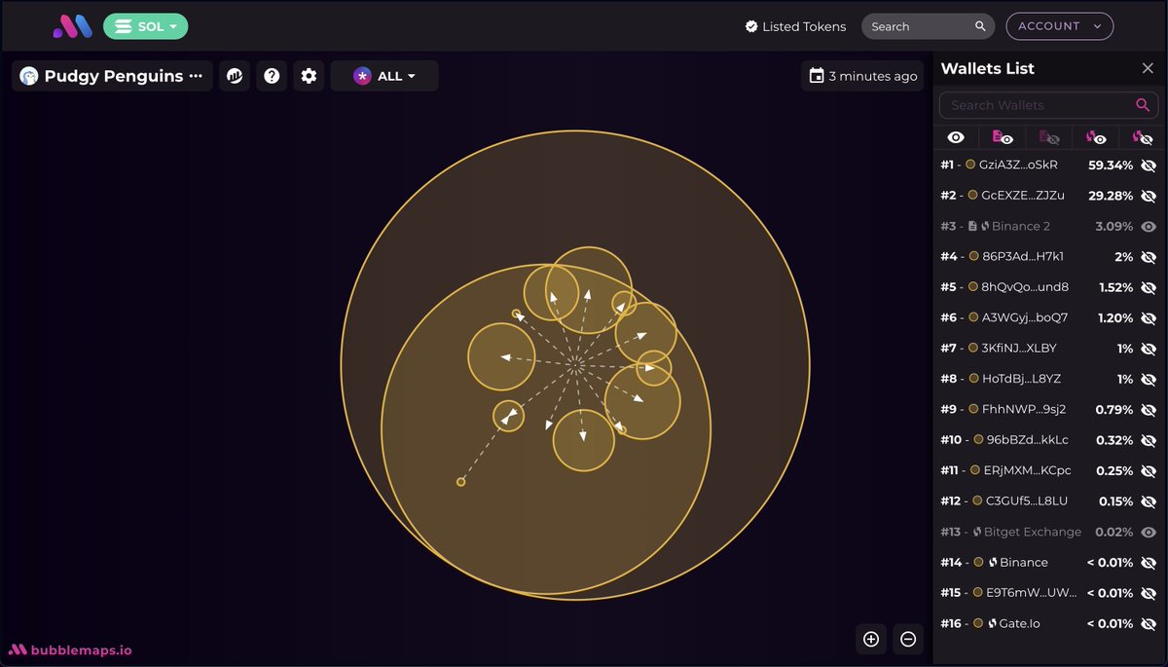This screenshot has width=1168, height=667.
Task: Select wallet GziA3Z...oSkR in list
Action: point(1019,166)
